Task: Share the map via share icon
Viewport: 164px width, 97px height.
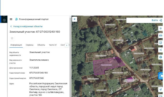Action: point(161,50)
